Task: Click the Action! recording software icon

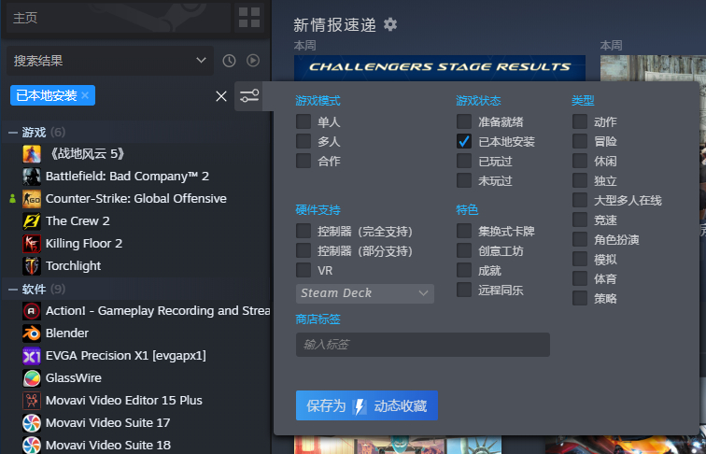Action: (32, 311)
